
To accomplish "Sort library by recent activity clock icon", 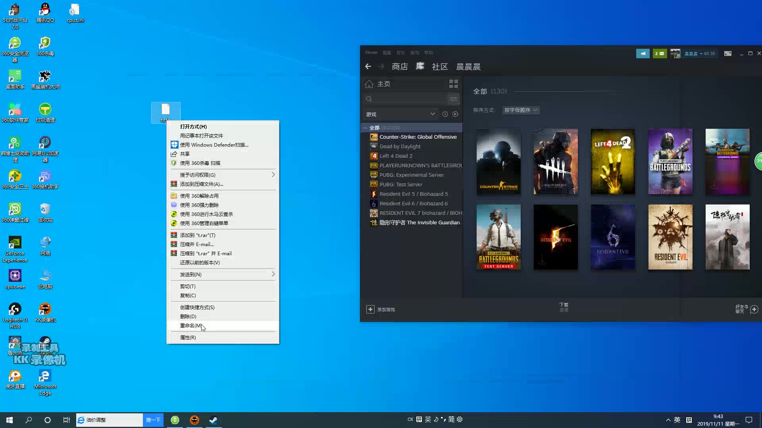I will click(445, 114).
